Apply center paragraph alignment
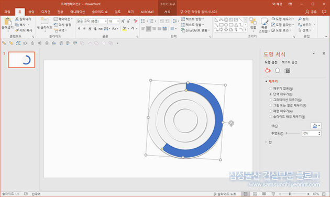Viewport: 330px width, 197px height. (x=149, y=28)
